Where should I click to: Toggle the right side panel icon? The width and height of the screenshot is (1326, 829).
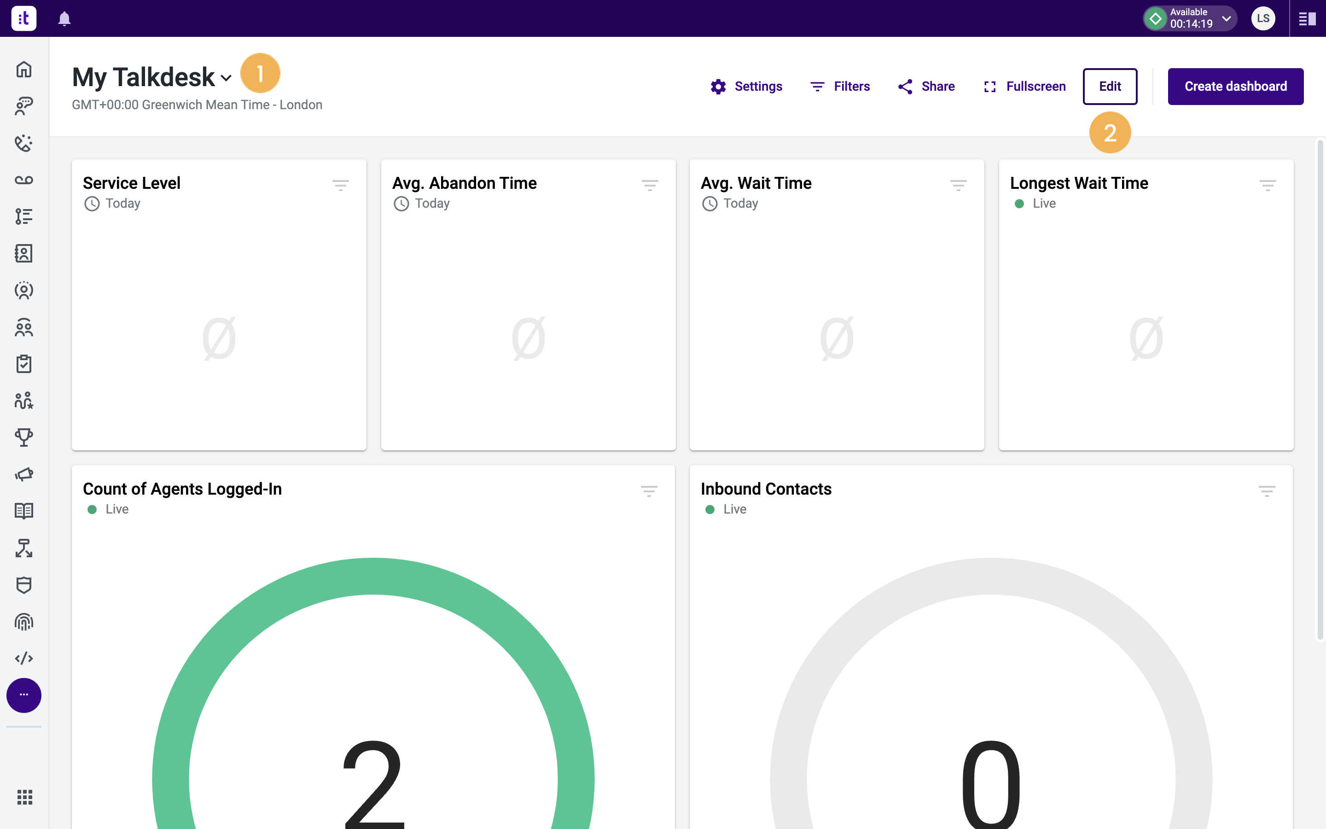coord(1308,18)
